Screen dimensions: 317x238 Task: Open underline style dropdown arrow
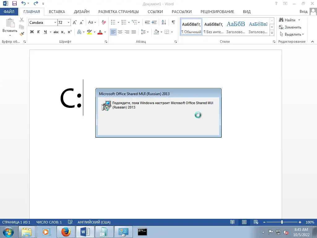tap(50, 32)
